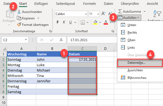Click the Sortieren und Filtern icon
The width and height of the screenshot is (163, 106).
click(x=157, y=13)
